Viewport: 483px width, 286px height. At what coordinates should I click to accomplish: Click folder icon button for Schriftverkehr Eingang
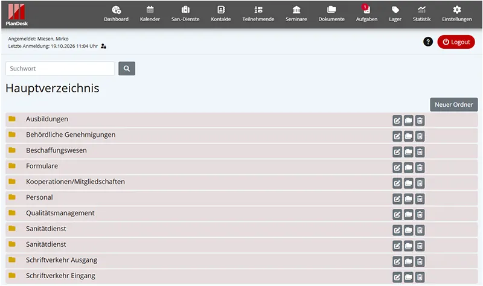[x=409, y=277]
